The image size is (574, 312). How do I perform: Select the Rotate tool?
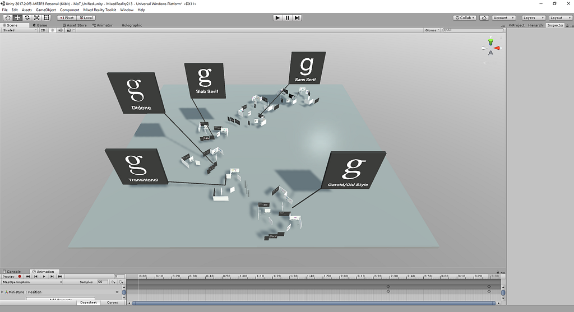click(27, 17)
